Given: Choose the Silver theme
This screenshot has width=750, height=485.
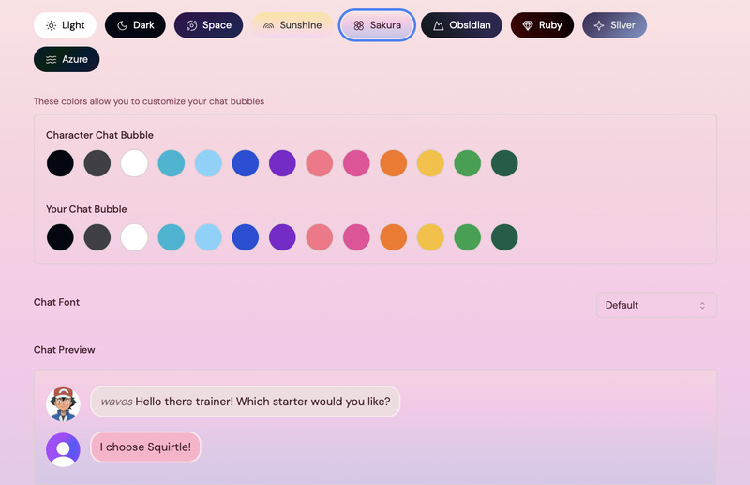Looking at the screenshot, I should (615, 25).
